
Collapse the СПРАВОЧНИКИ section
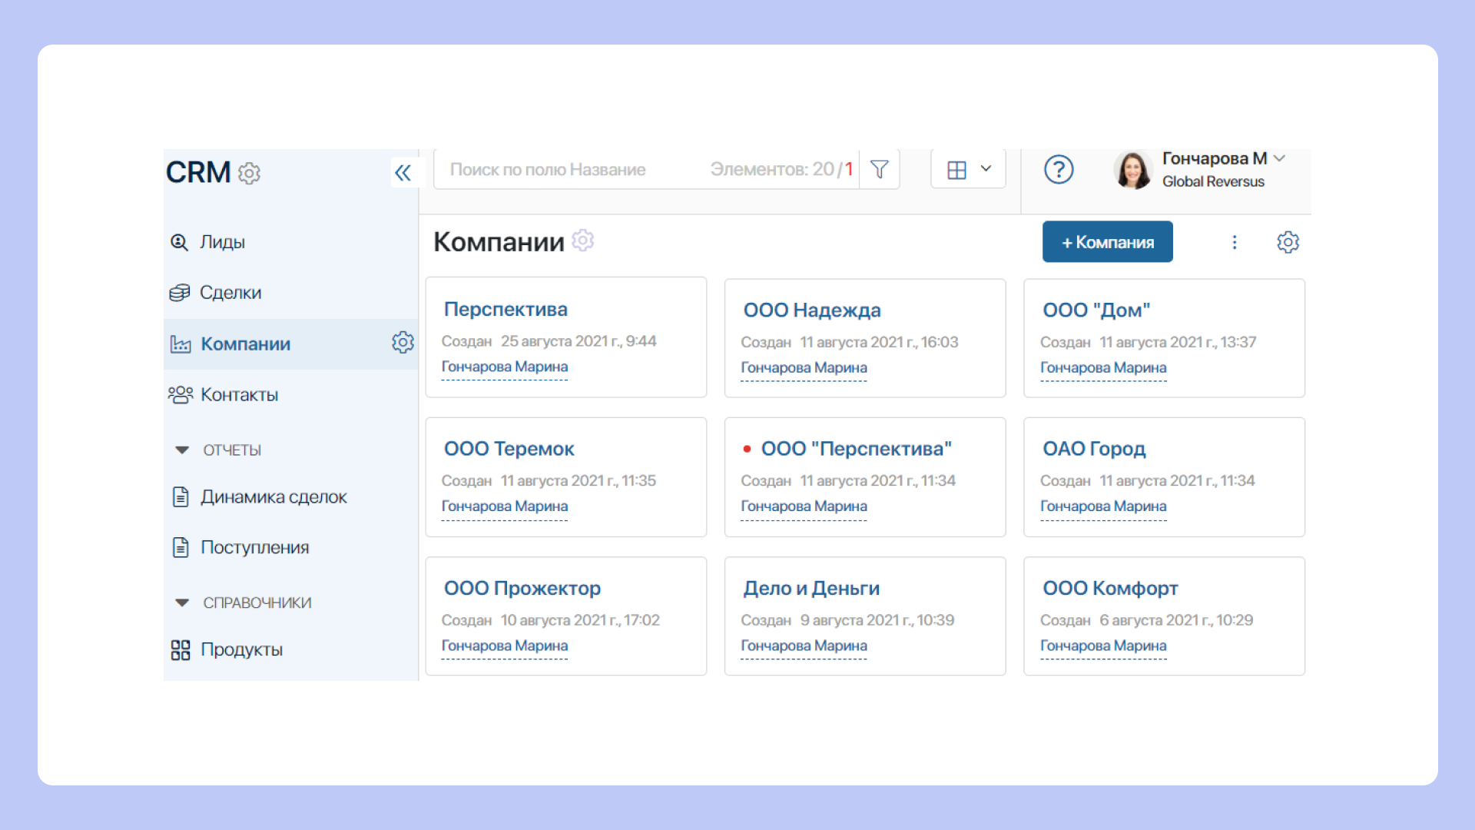point(182,603)
